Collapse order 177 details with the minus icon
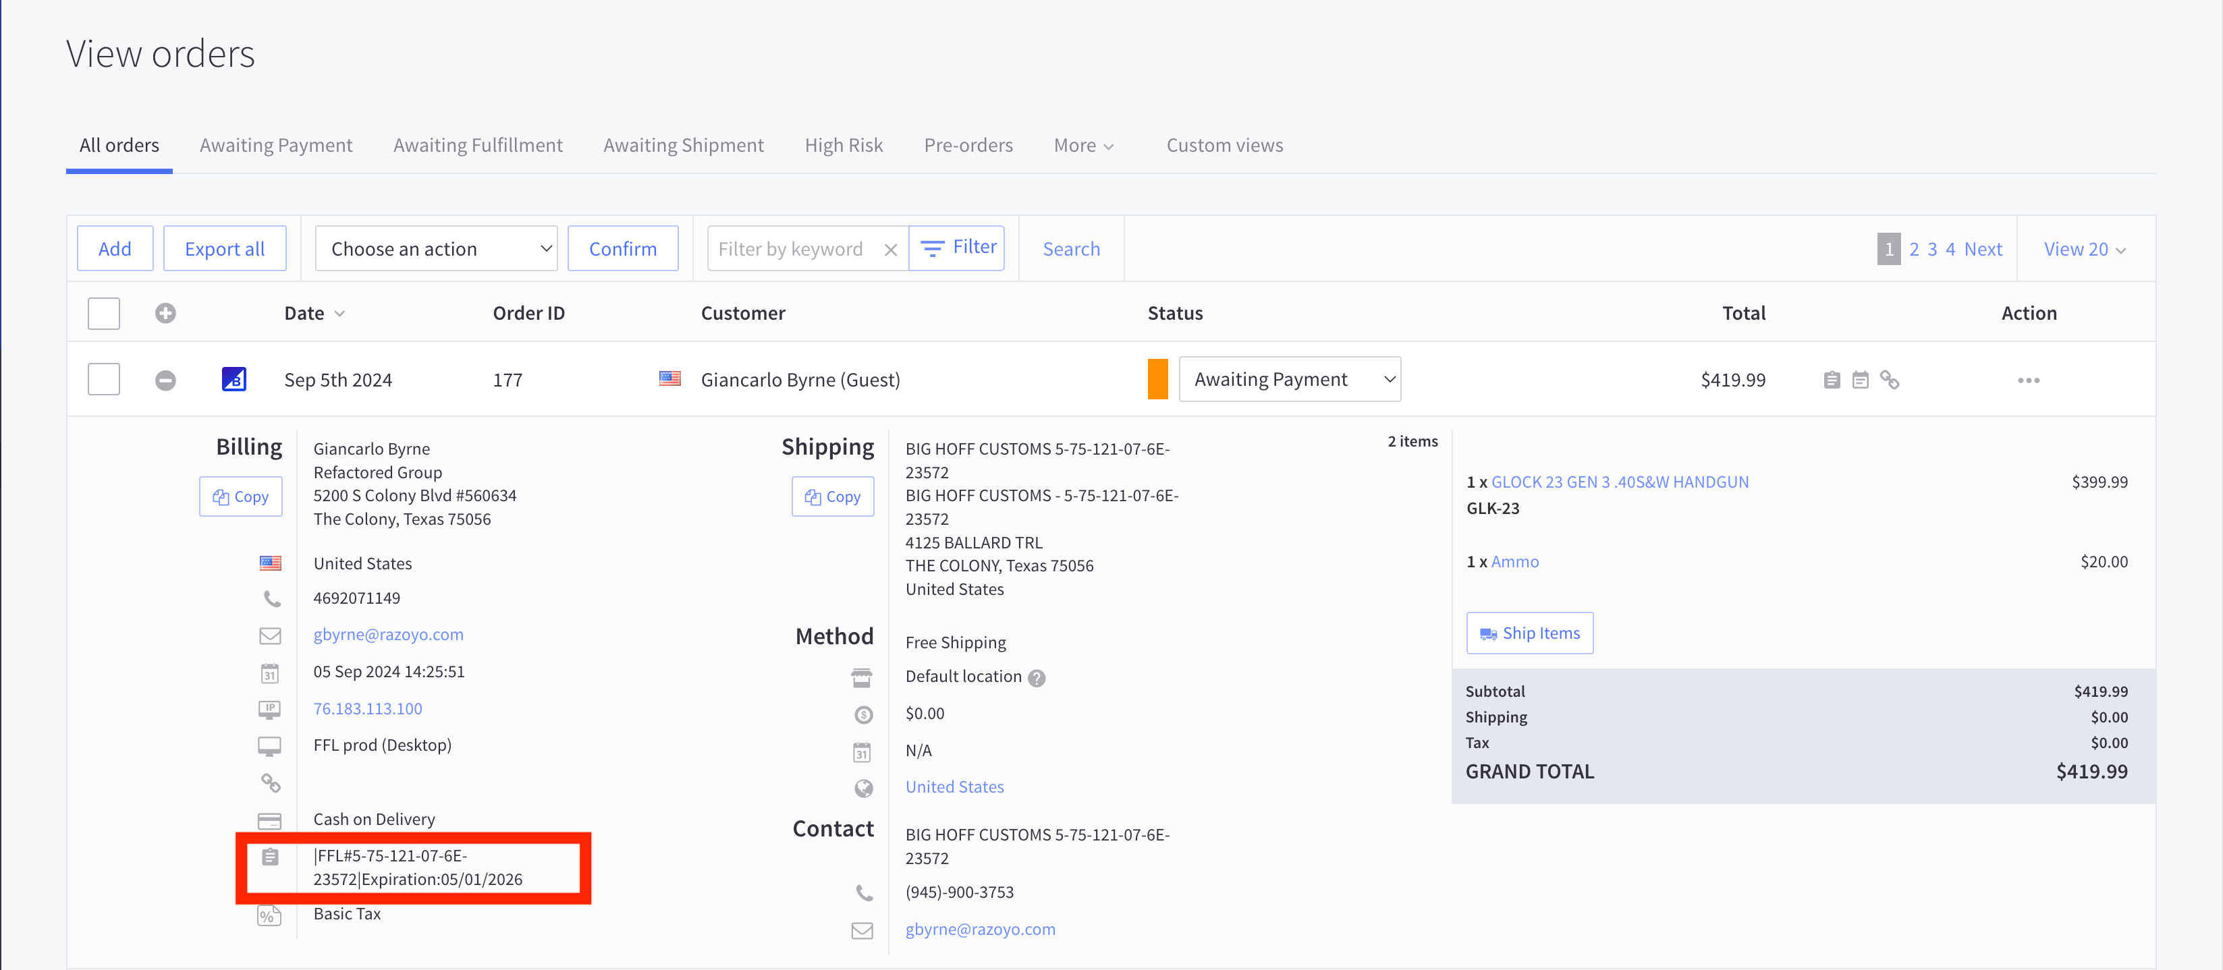This screenshot has width=2223, height=970. (x=166, y=380)
